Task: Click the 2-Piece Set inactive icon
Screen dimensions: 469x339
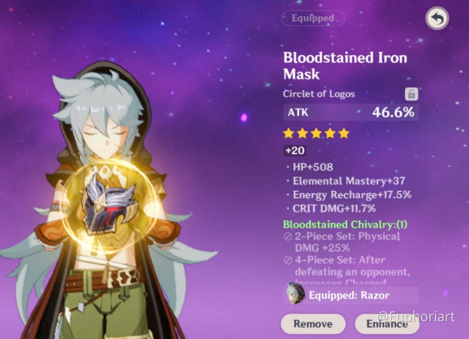Action: [x=288, y=236]
